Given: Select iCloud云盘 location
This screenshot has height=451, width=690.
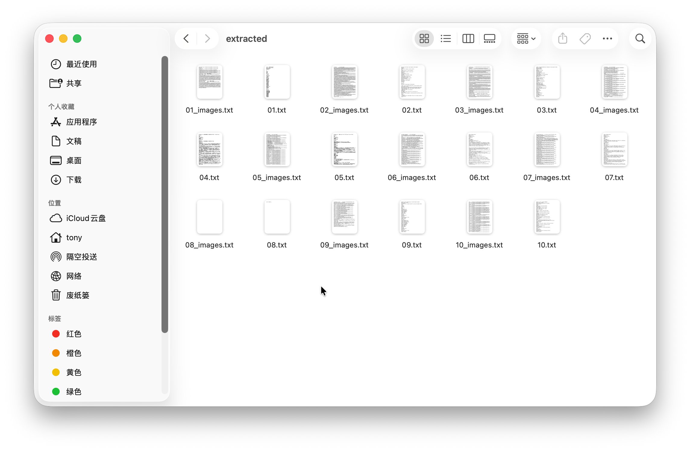Looking at the screenshot, I should tap(86, 218).
